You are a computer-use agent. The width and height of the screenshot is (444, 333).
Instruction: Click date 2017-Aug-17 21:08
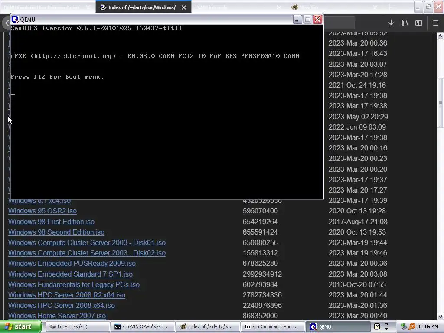click(x=358, y=222)
